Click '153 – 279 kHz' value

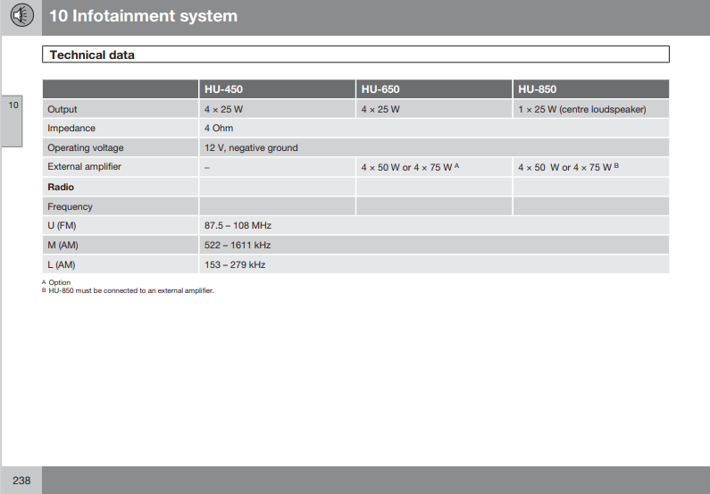click(235, 265)
